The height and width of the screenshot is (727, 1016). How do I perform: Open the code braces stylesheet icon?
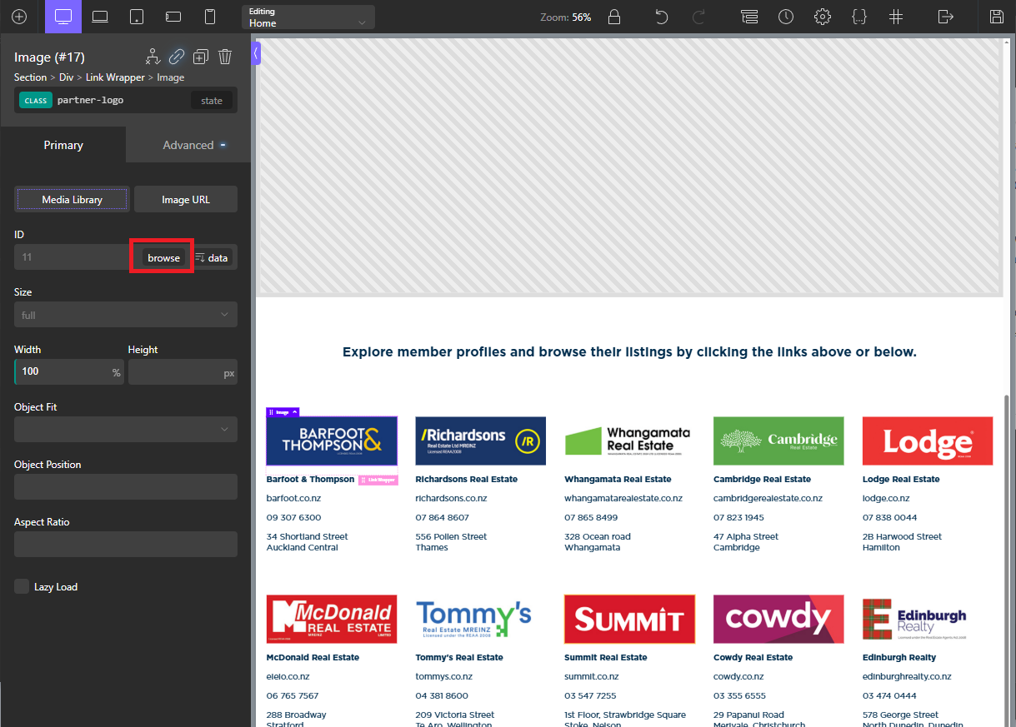859,17
